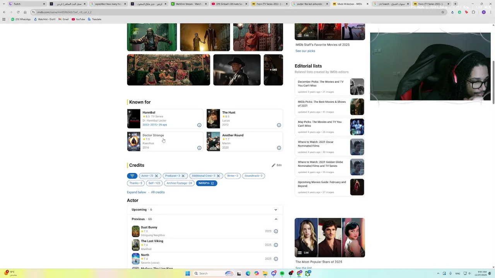
Task: Open the credits filter icon button
Action: tap(132, 176)
